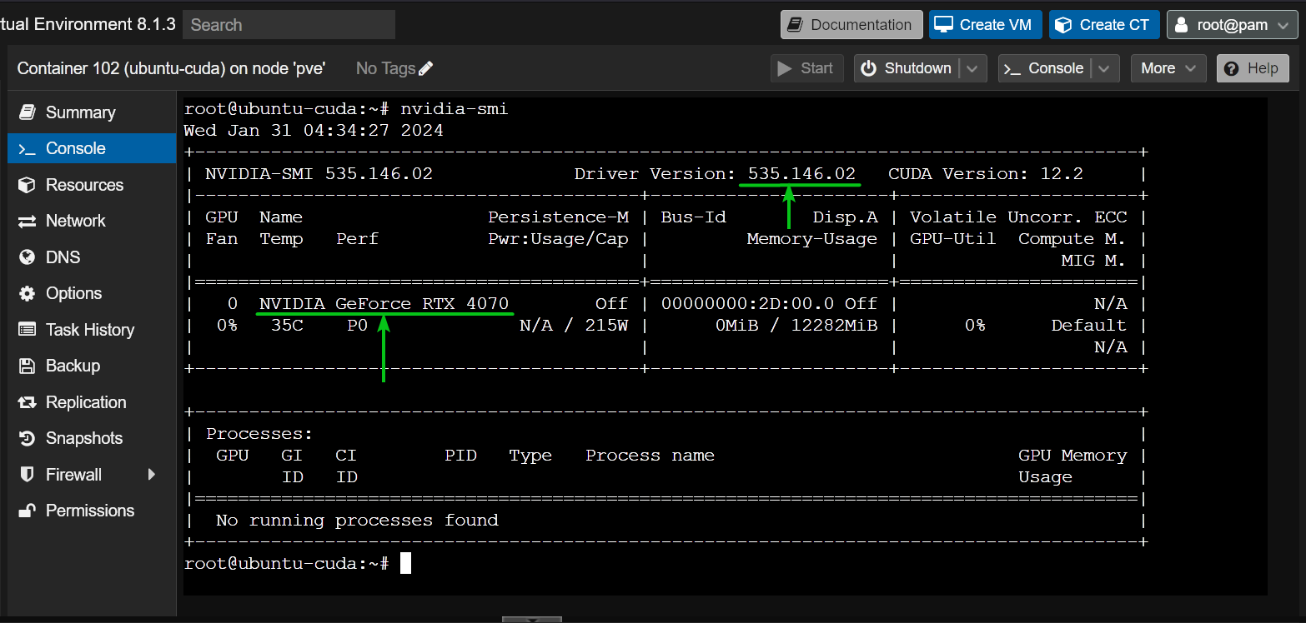The height and width of the screenshot is (623, 1306).
Task: Click the 'NVIDIA-SMI 535.146.02' header text
Action: (x=319, y=174)
